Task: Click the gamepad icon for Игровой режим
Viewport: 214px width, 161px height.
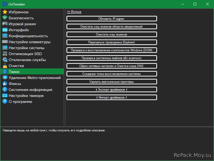Action: click(x=5, y=24)
